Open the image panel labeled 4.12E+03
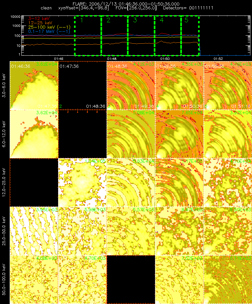 tap(131, 85)
